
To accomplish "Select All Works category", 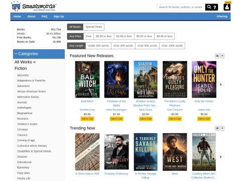I will tap(25, 62).
